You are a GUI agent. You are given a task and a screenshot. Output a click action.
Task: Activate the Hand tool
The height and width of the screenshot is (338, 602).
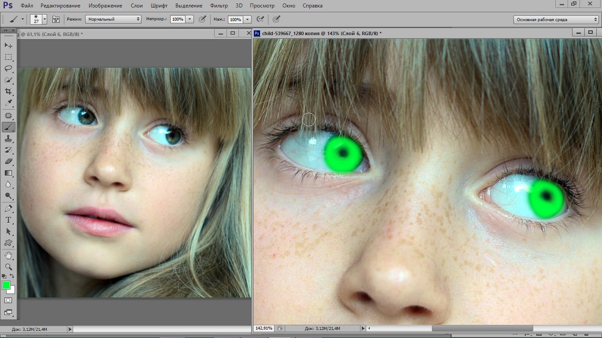[8, 255]
